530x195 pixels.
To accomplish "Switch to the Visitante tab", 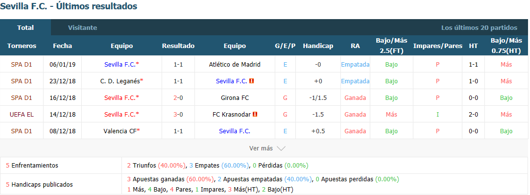I will [x=82, y=28].
